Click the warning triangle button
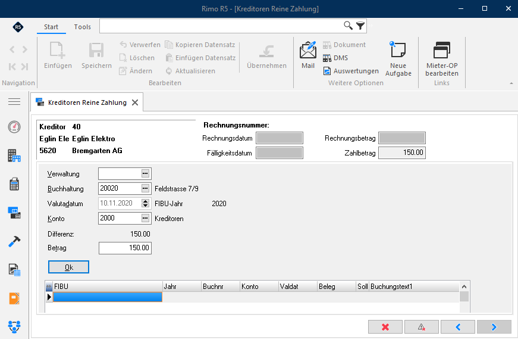Image resolution: width=518 pixels, height=339 pixels. click(422, 327)
